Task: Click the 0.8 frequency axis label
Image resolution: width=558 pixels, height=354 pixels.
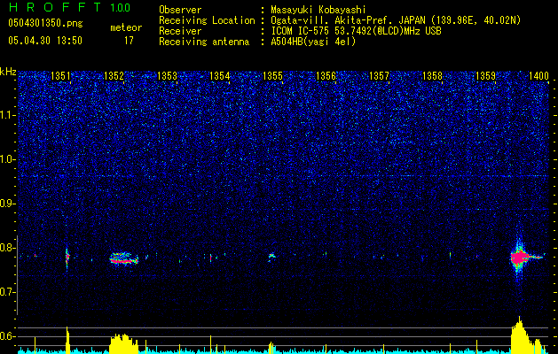Action: click(x=7, y=248)
